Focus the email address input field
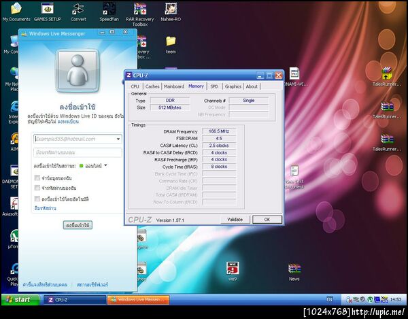 point(78,139)
